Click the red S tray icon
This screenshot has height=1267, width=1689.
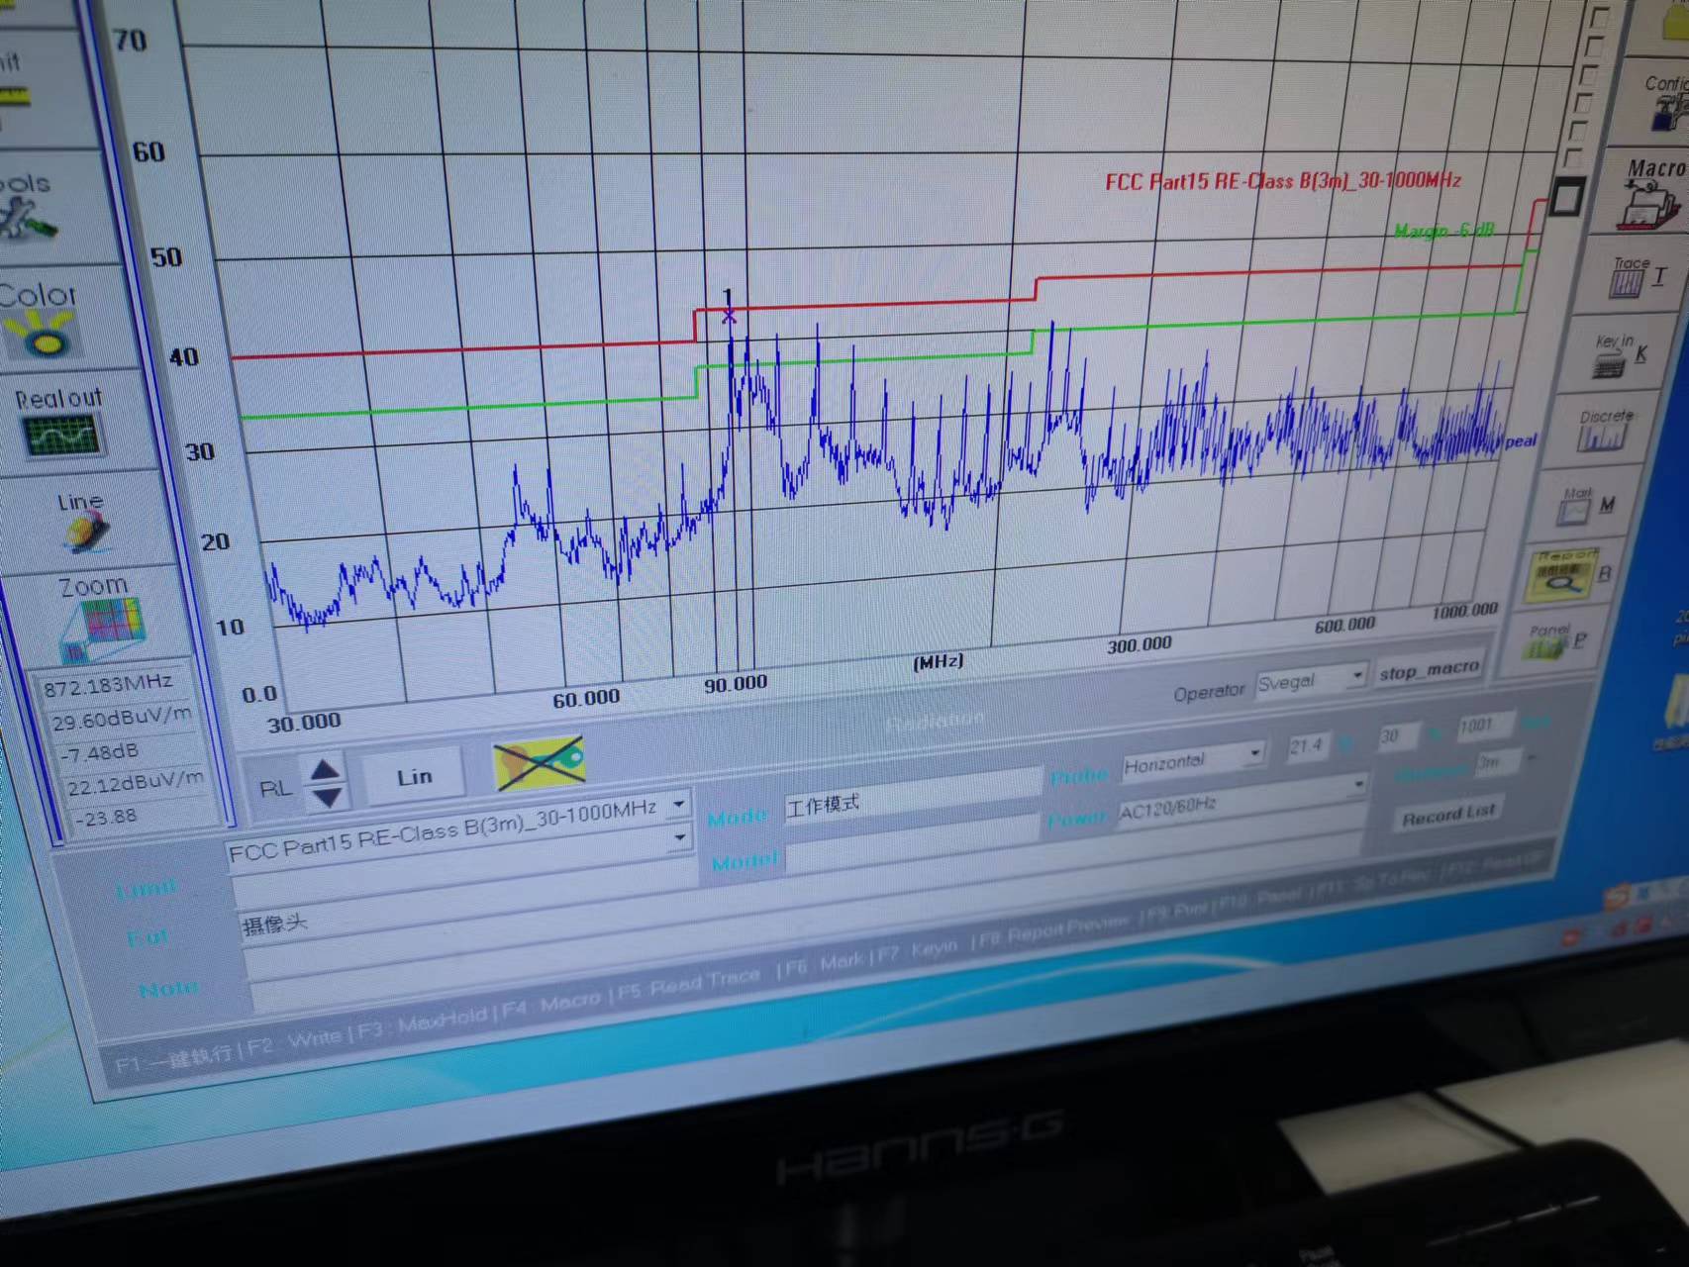pos(1617,899)
